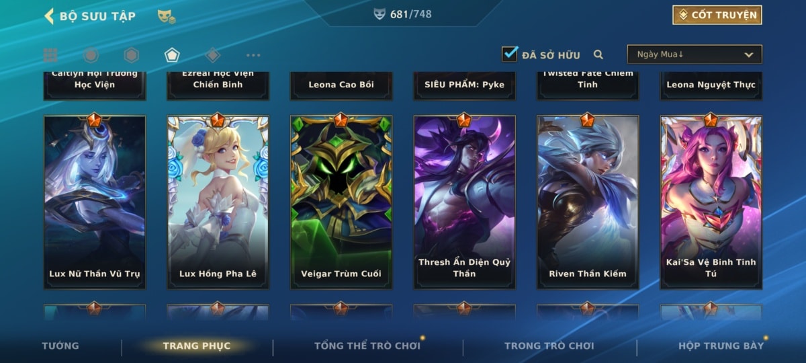
Task: Select the Lux Nữ Thần Vũ Trụ skin
Action: pyautogui.click(x=95, y=202)
